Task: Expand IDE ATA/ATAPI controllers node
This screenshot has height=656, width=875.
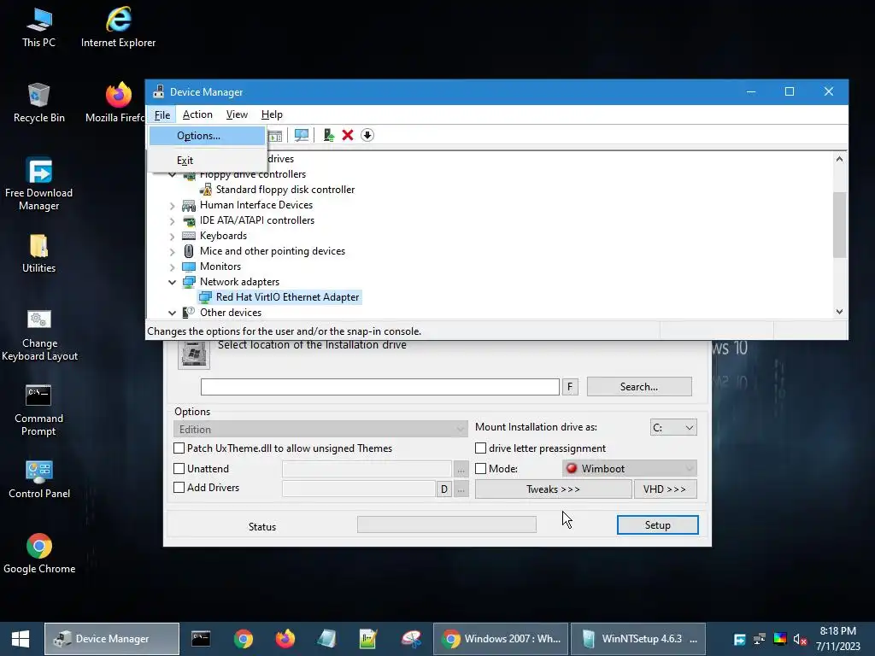Action: point(173,221)
